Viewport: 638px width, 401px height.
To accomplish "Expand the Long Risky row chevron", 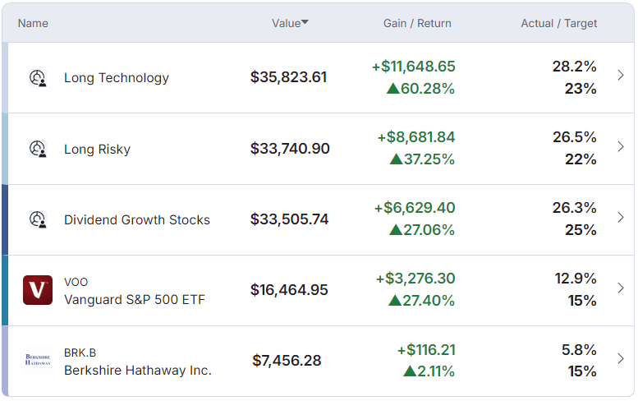I will (621, 147).
